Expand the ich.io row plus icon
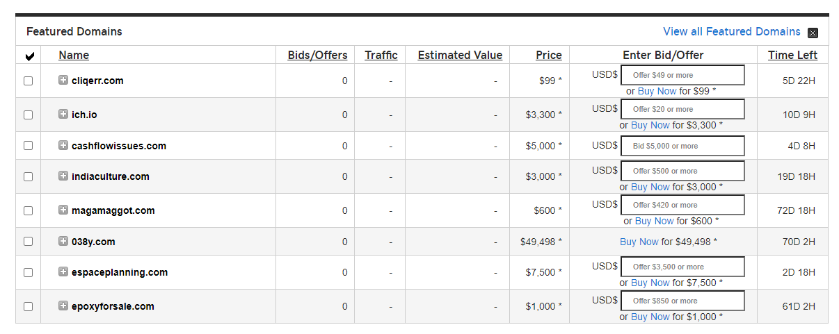This screenshot has width=839, height=334. 63,114
